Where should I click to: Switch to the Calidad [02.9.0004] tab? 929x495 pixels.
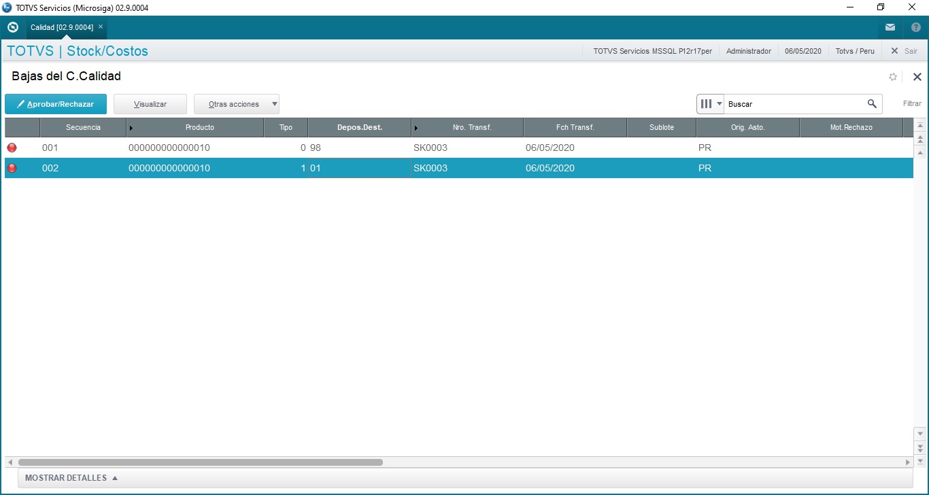(62, 27)
